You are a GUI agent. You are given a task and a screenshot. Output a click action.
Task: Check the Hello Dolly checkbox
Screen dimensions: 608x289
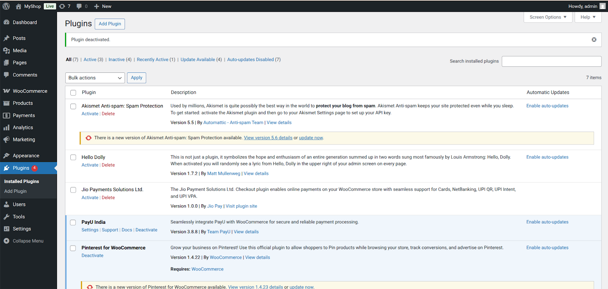pos(73,157)
